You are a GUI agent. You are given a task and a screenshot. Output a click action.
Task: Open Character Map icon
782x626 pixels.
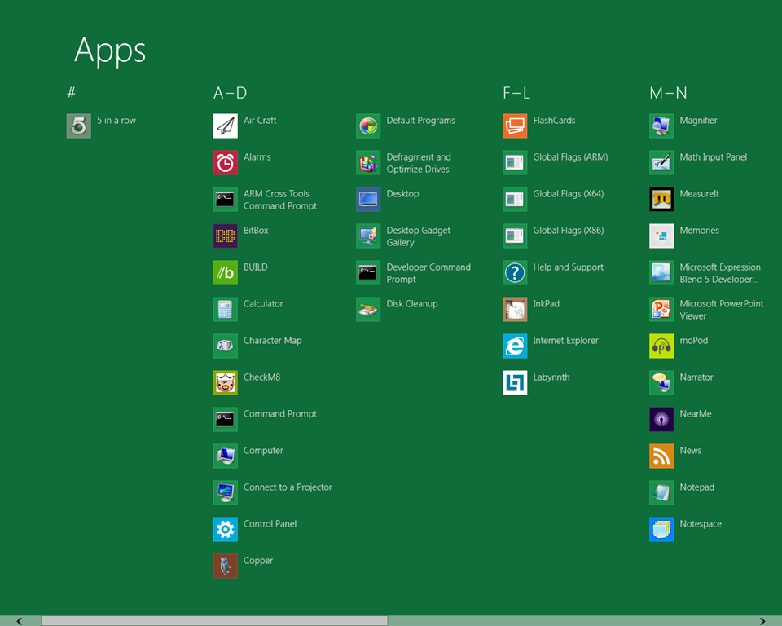pyautogui.click(x=226, y=346)
